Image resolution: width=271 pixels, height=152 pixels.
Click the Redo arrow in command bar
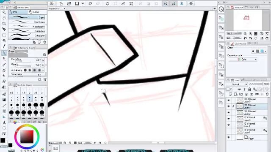(x=98, y=3)
